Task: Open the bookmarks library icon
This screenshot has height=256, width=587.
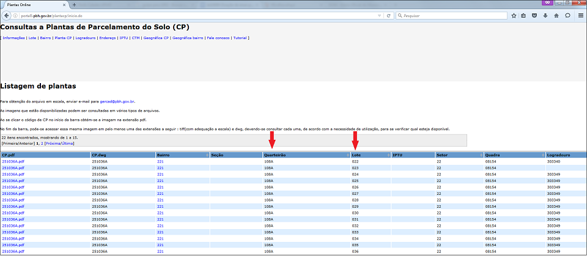Action: tap(523, 15)
